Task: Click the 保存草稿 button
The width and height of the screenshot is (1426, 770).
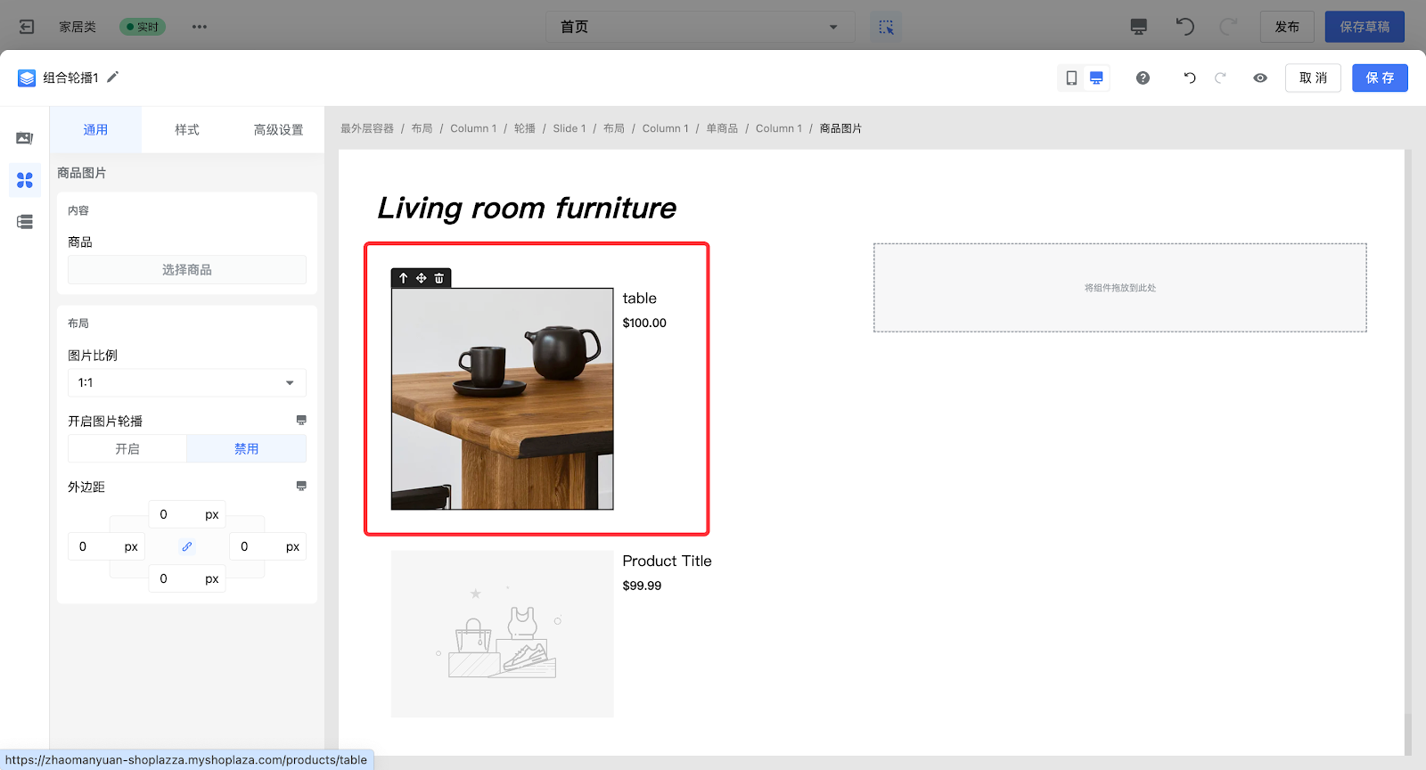Action: tap(1365, 27)
